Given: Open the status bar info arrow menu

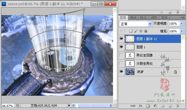Looking at the screenshot, I should (69, 105).
